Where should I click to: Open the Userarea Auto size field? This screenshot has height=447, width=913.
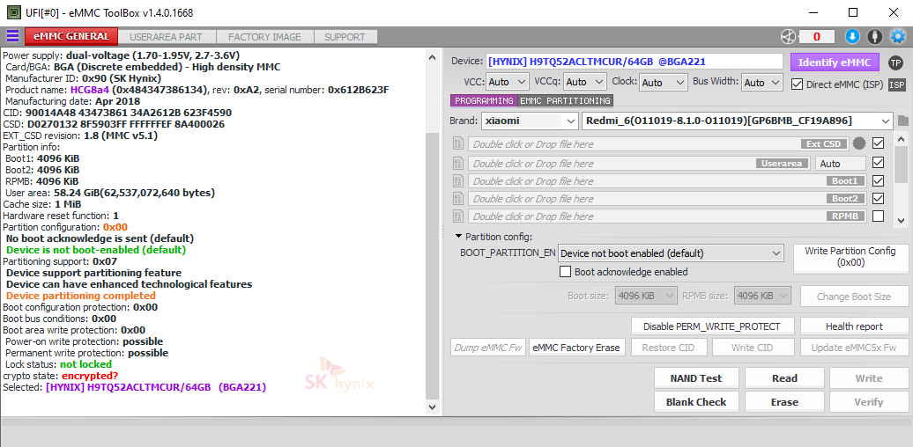click(x=840, y=164)
